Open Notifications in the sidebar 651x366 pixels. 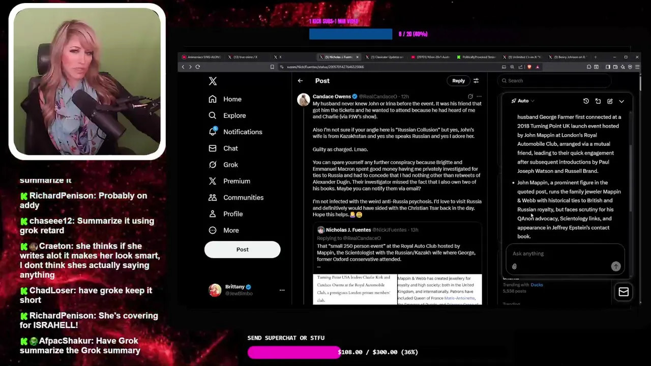point(235,132)
